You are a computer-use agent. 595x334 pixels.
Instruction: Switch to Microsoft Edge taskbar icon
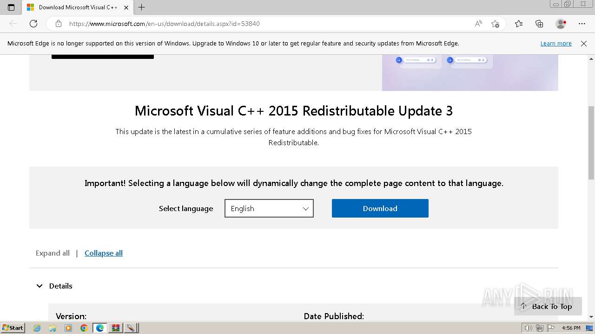tap(99, 328)
